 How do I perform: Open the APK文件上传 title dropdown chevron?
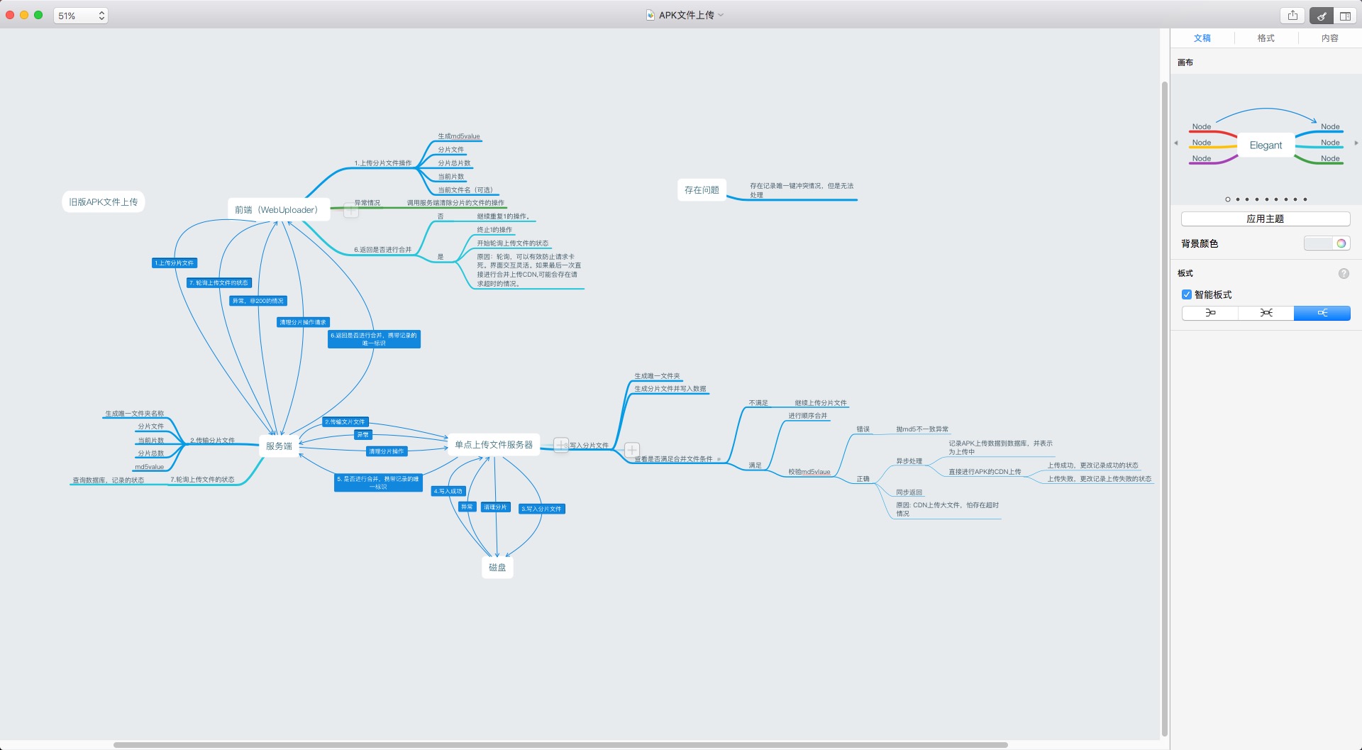click(721, 15)
